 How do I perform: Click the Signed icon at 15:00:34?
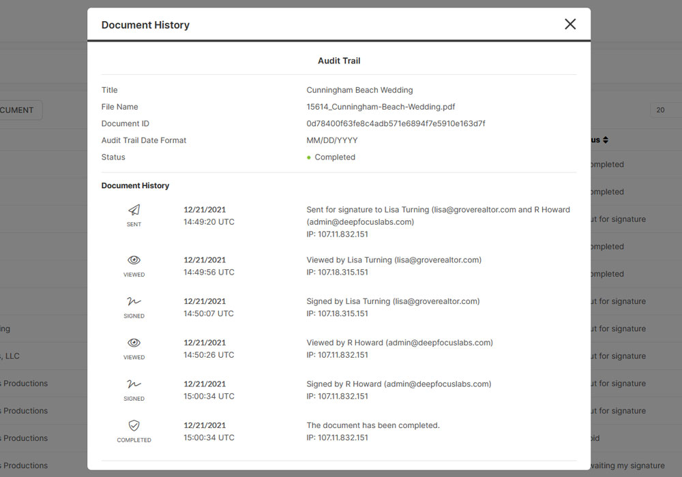tap(134, 384)
